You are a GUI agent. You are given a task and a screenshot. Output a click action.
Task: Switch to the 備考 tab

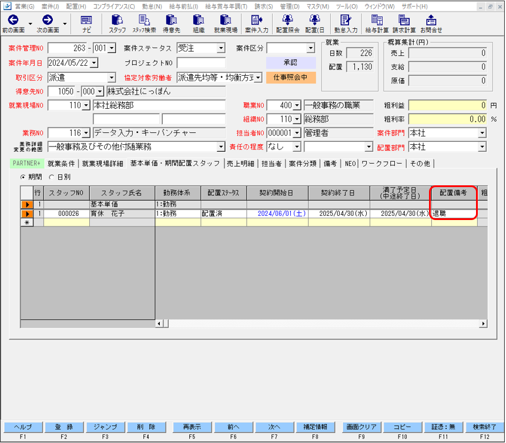click(x=330, y=164)
